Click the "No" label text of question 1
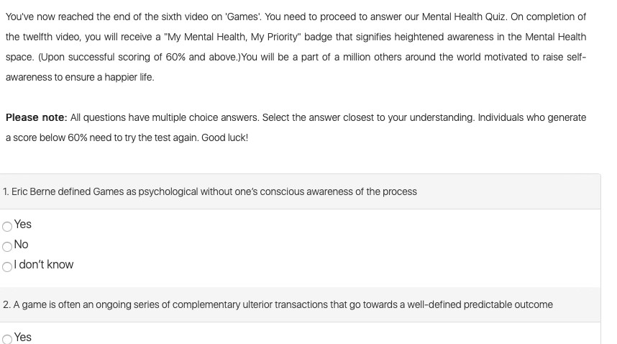 21,245
